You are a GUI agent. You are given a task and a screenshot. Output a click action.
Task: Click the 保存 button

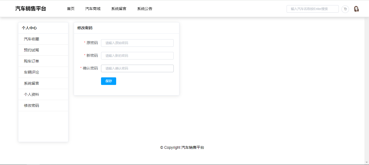tap(109, 81)
